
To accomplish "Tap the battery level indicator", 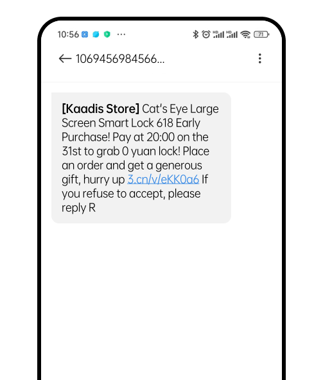I will point(261,35).
